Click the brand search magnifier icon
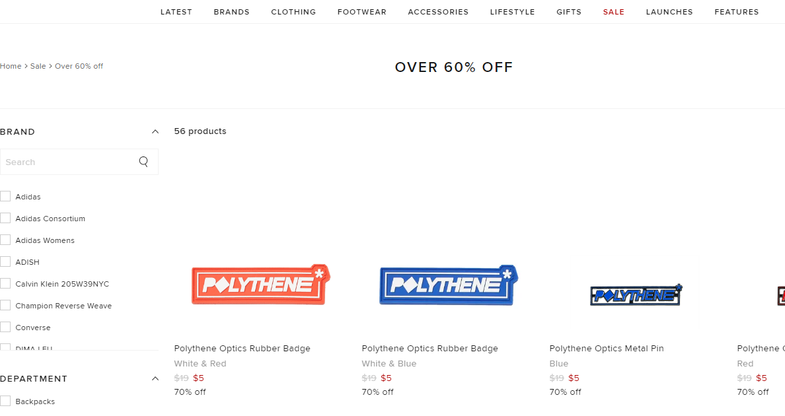The height and width of the screenshot is (416, 785). click(143, 162)
